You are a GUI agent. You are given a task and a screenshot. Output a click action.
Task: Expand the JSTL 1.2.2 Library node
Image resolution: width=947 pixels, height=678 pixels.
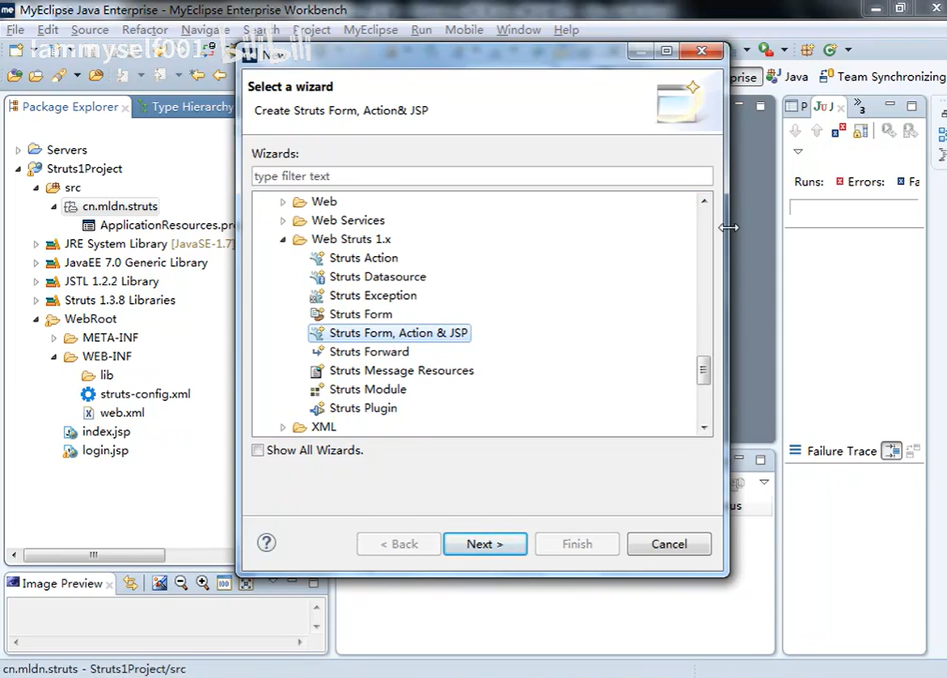36,282
